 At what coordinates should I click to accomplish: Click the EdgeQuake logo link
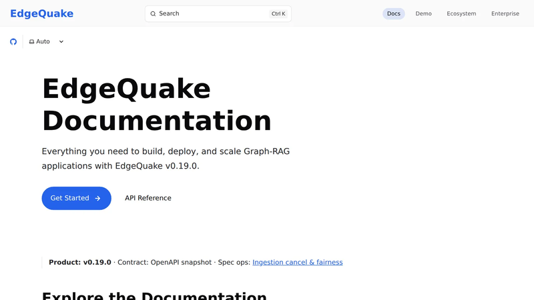click(41, 13)
